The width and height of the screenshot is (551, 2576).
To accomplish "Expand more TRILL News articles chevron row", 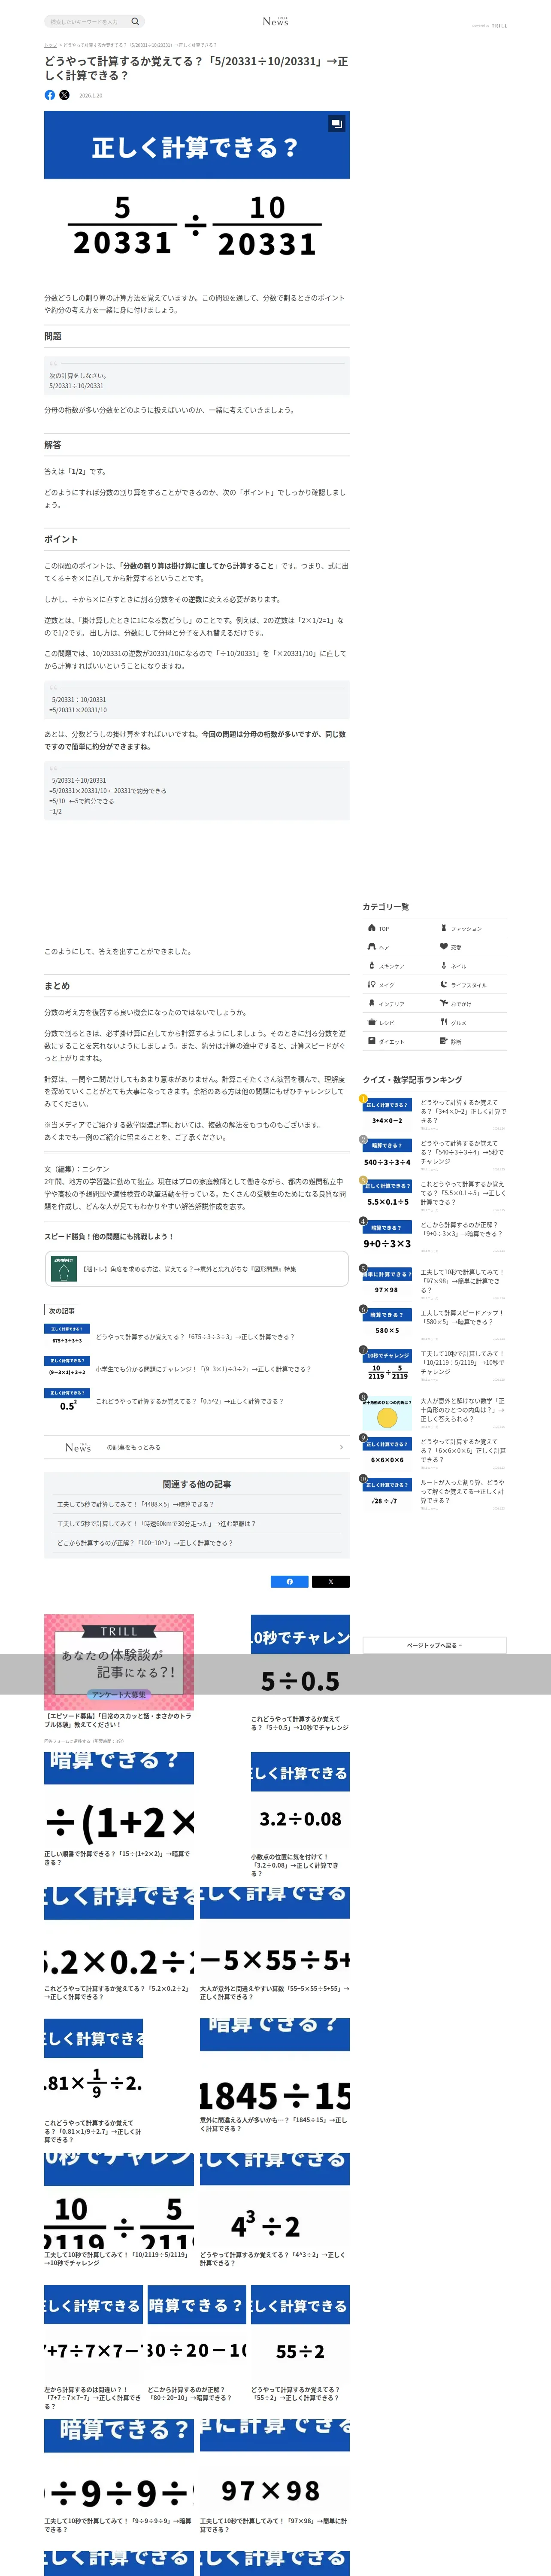I will [196, 1447].
